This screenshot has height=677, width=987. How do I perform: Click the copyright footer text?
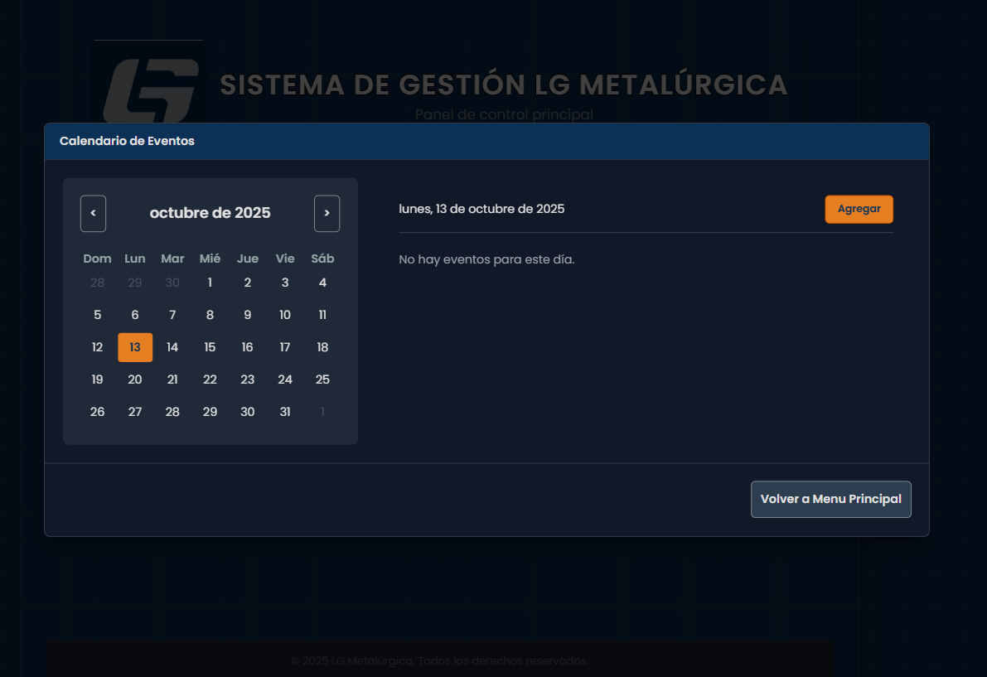coord(439,660)
